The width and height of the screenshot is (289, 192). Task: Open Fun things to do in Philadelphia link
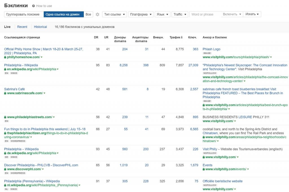pos(45,129)
